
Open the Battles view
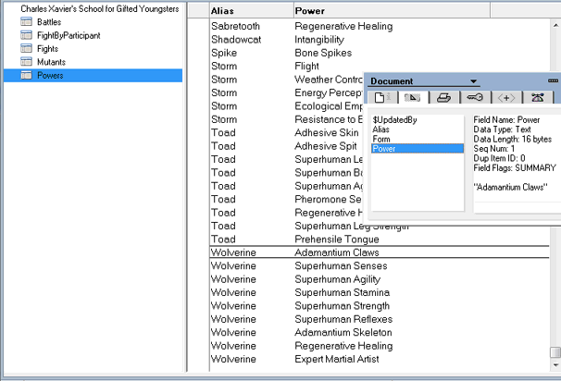49,22
